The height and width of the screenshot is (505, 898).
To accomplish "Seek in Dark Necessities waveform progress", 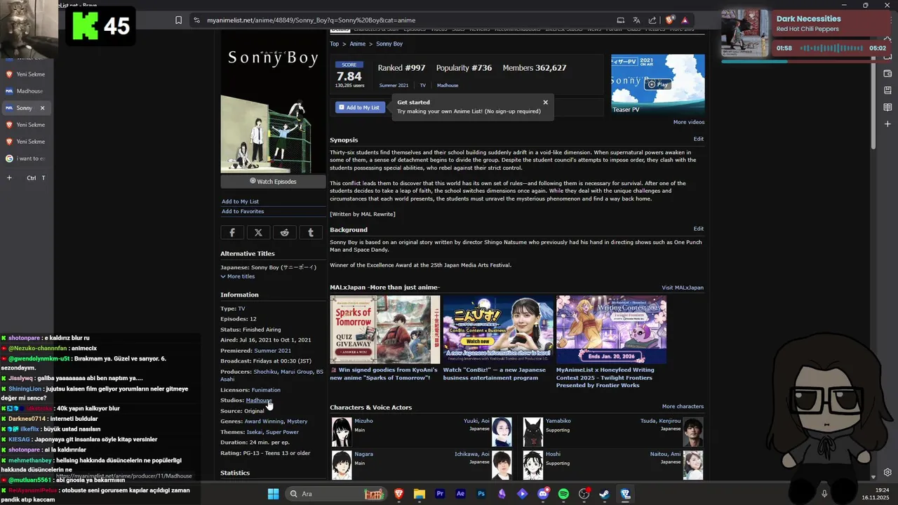I will [x=833, y=48].
